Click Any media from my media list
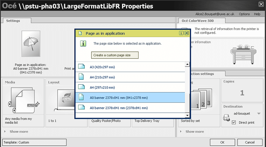The image size is (266, 147). pos(19,120)
